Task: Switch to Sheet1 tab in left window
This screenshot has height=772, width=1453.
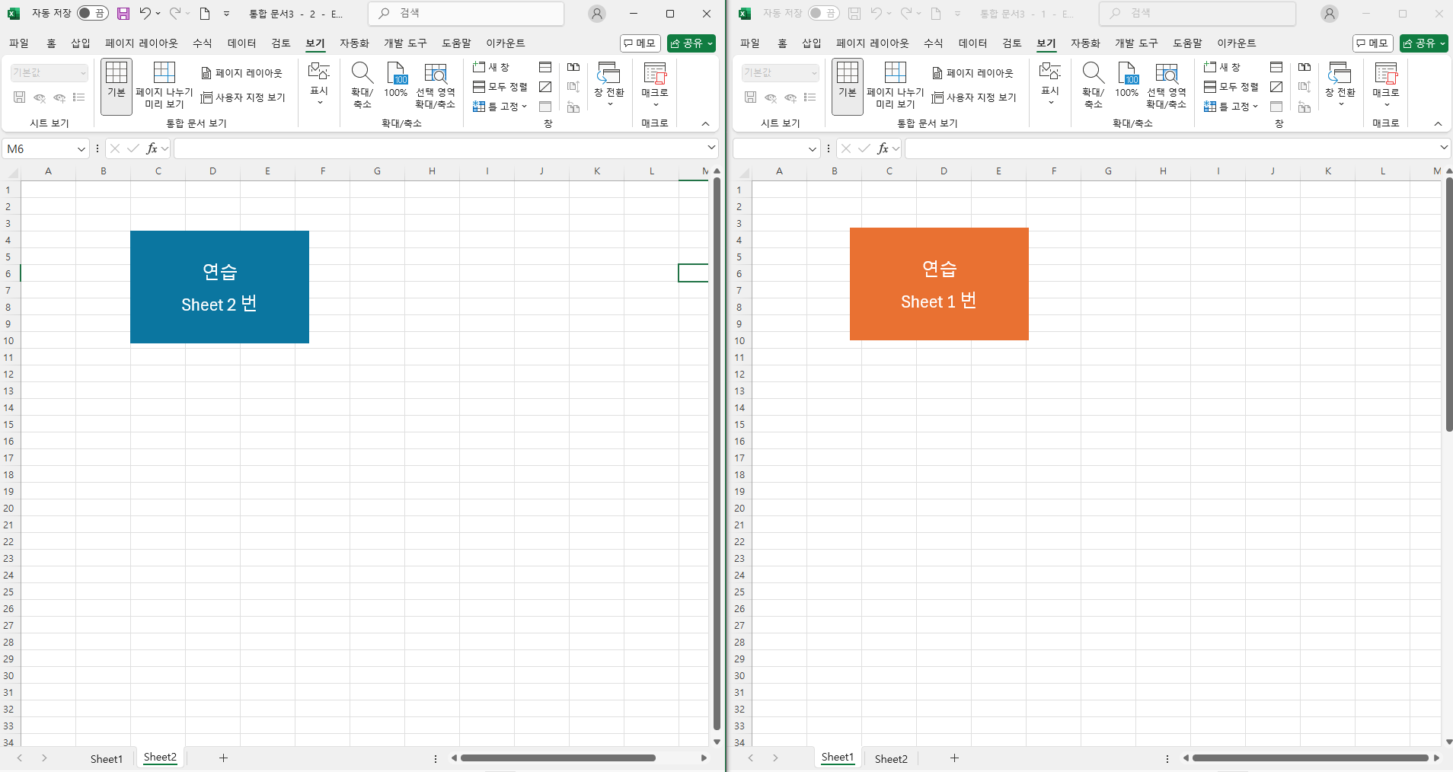Action: click(x=107, y=758)
